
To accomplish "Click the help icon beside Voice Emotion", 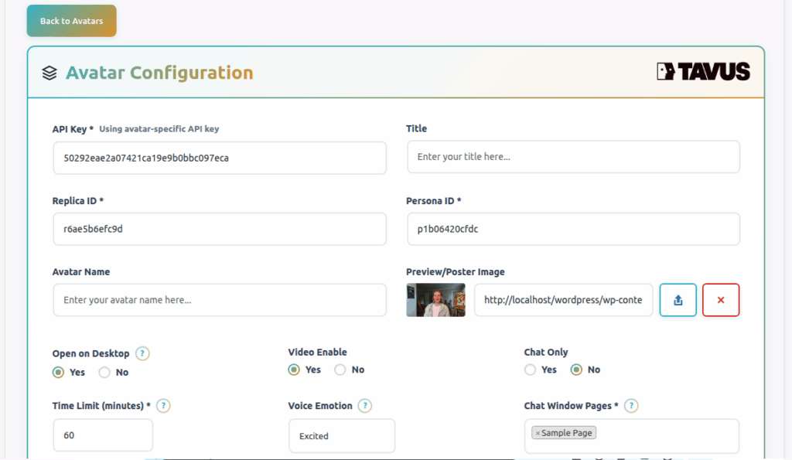I will (x=364, y=406).
